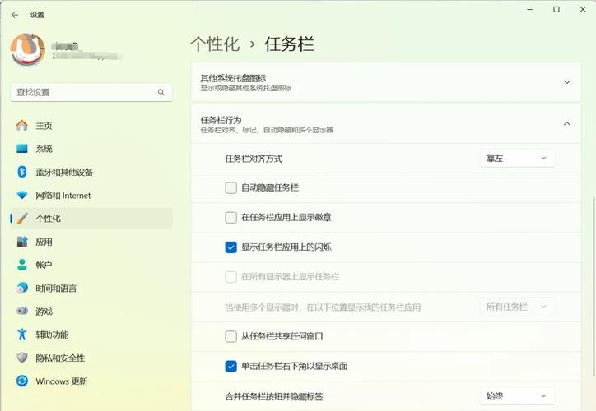Enable the 自动隐藏任务栏 checkbox

[x=231, y=187]
